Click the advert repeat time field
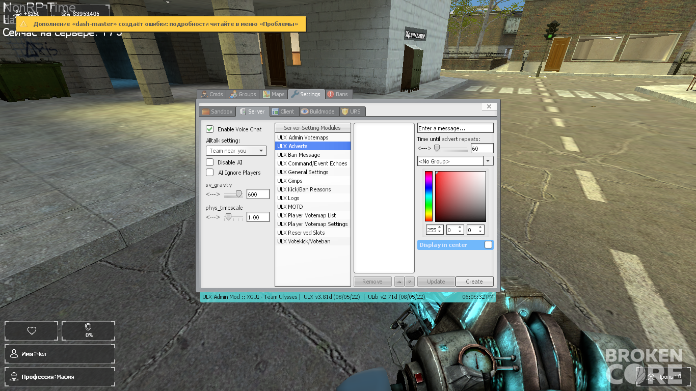Image resolution: width=696 pixels, height=391 pixels. pos(482,149)
